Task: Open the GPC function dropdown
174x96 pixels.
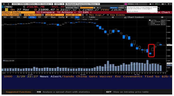Action: (x=59, y=4)
